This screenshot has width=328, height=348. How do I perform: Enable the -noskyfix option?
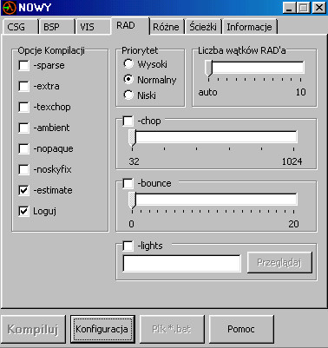click(x=23, y=169)
